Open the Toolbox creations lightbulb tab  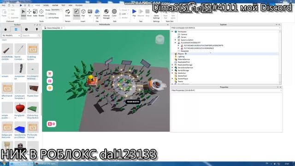tap(37, 30)
